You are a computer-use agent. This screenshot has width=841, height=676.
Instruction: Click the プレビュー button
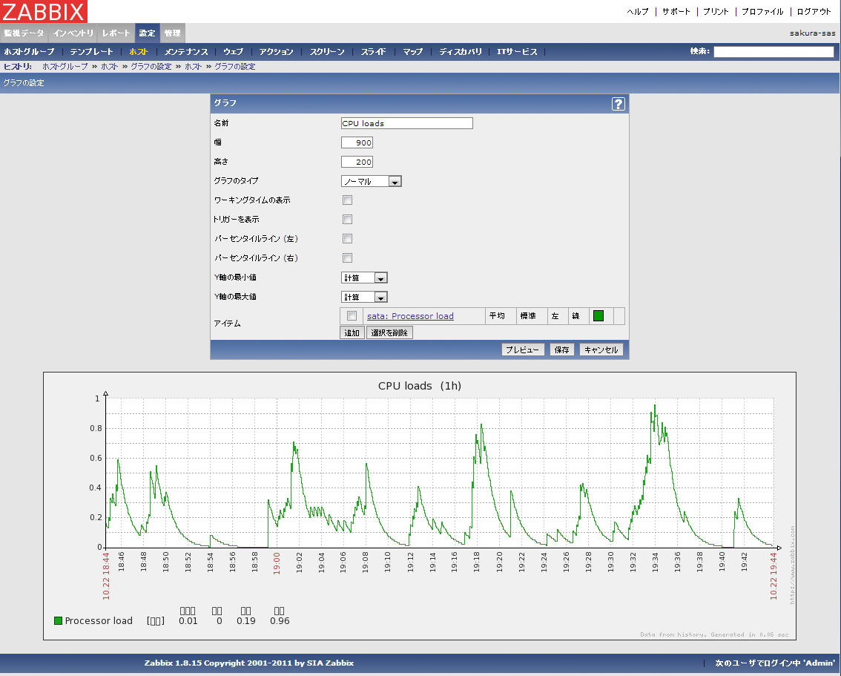(x=523, y=350)
